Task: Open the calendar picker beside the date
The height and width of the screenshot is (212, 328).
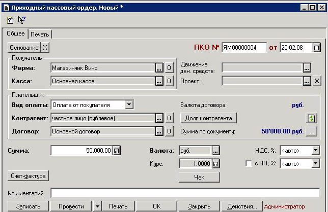Action: pos(317,48)
